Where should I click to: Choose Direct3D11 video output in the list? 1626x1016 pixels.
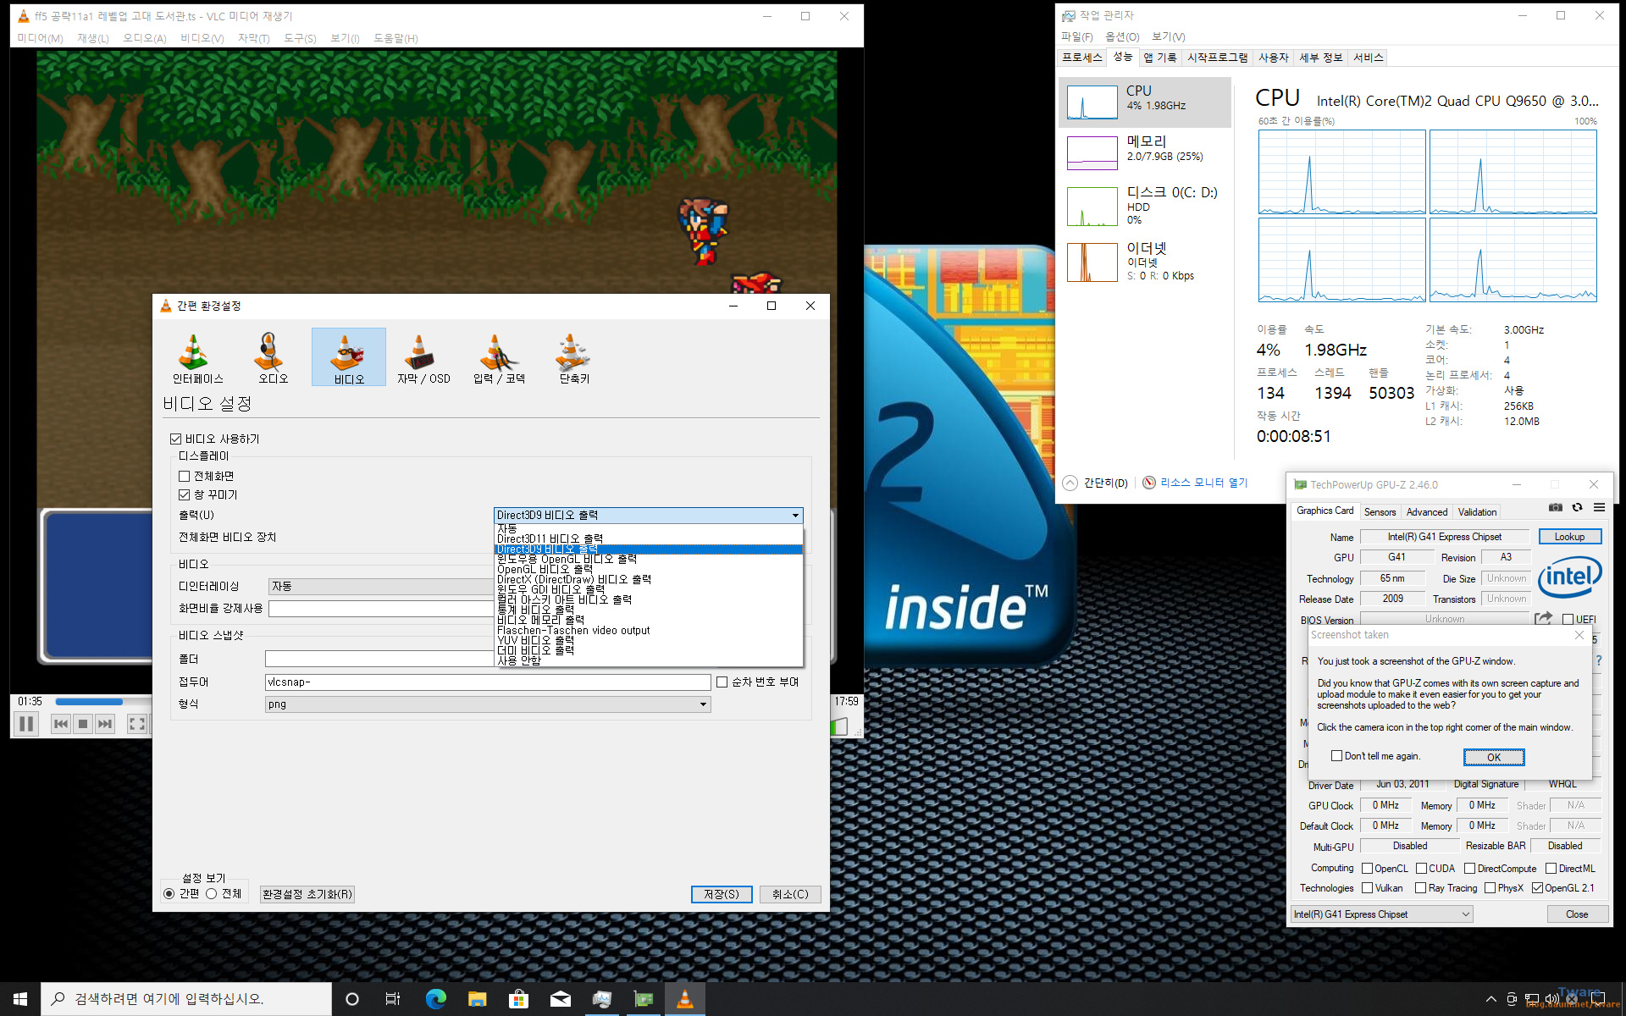(550, 538)
